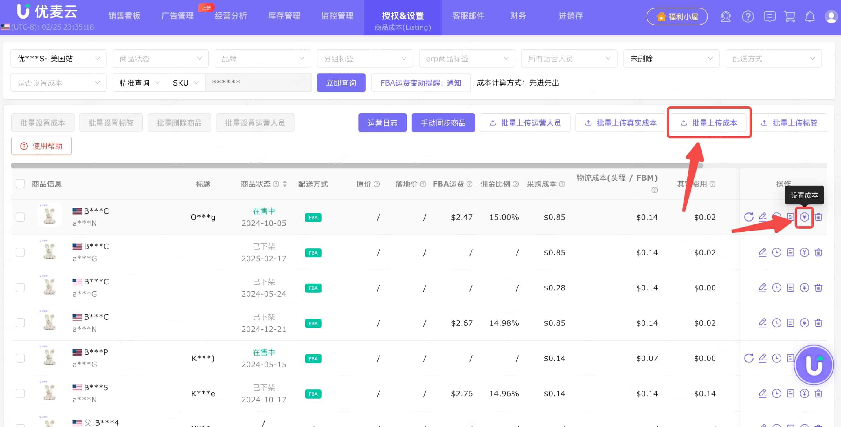
Task: Check the row dated 2024-10-17
Action: 20,393
